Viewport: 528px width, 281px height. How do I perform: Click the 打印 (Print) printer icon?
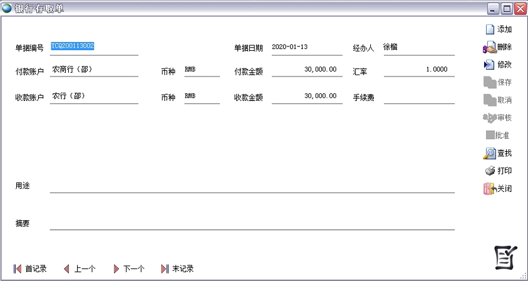490,171
